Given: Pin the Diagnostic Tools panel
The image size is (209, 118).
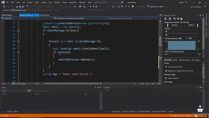Looking at the screenshot, I should [201, 15].
